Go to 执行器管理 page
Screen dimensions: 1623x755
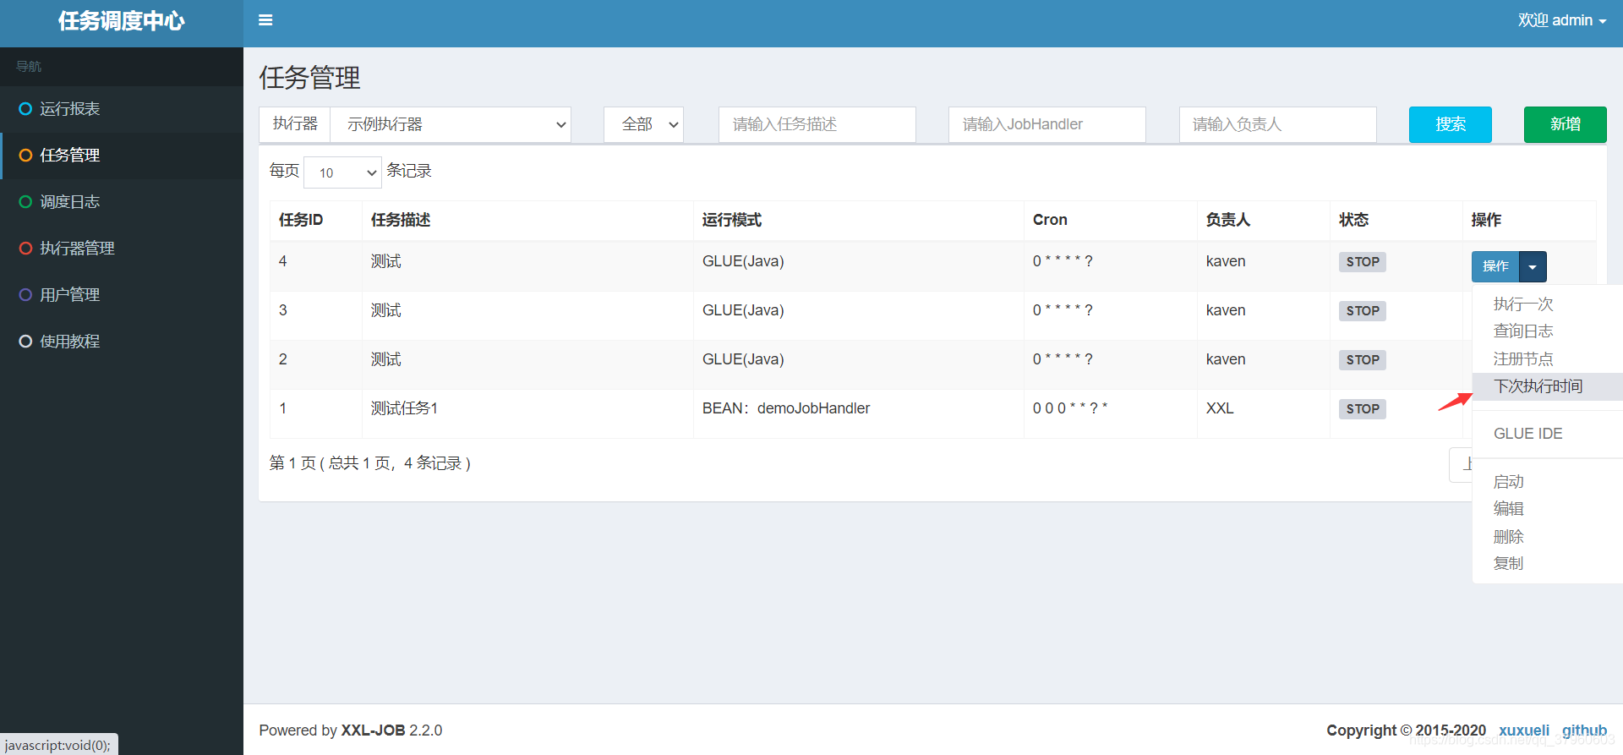pyautogui.click(x=122, y=249)
